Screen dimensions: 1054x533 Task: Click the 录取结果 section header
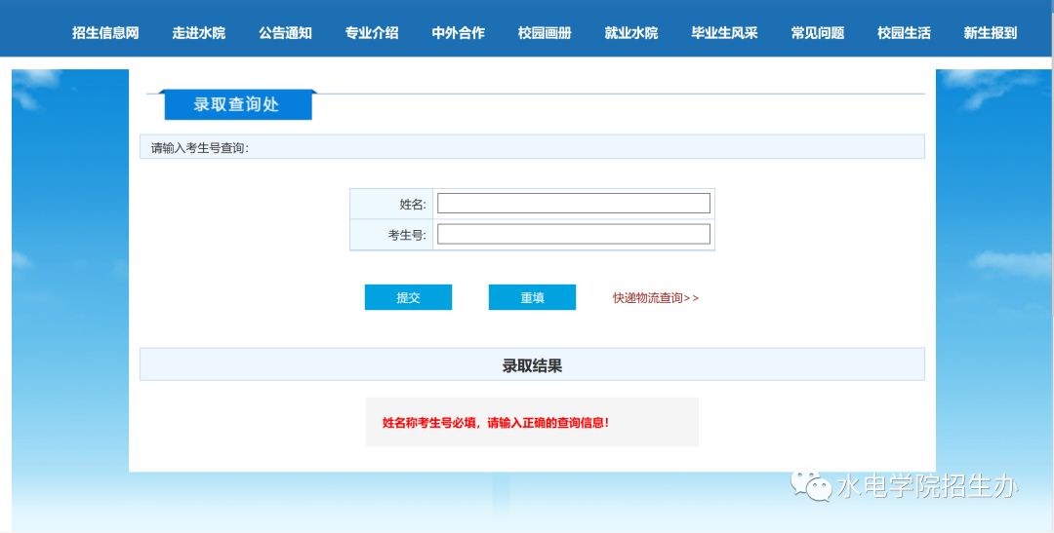[x=532, y=365]
